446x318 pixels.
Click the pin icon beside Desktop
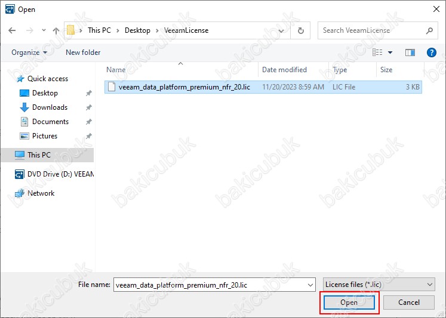pos(89,93)
